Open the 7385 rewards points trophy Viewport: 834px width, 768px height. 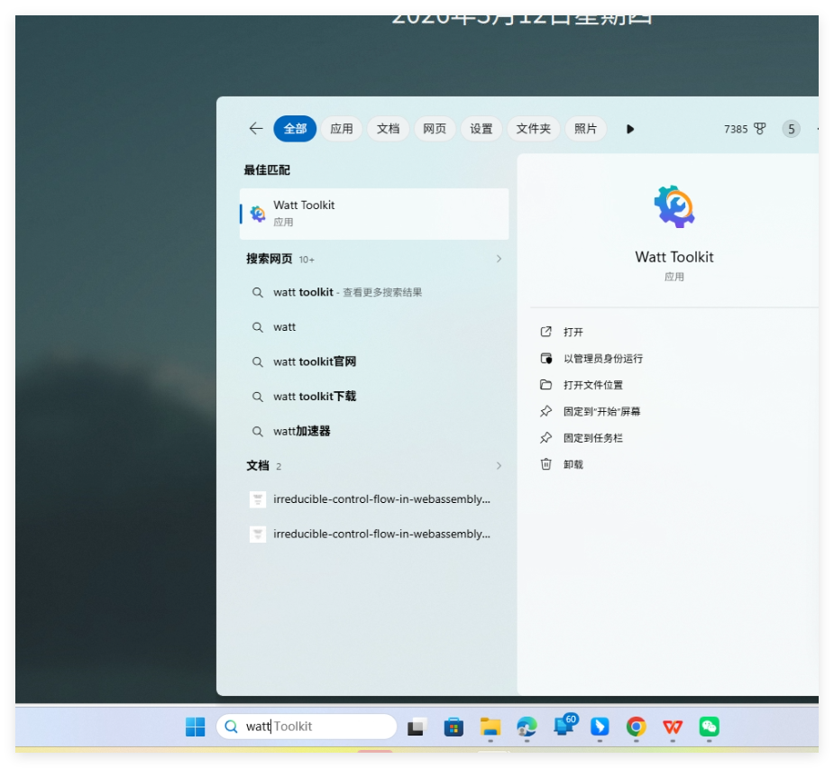pyautogui.click(x=745, y=129)
